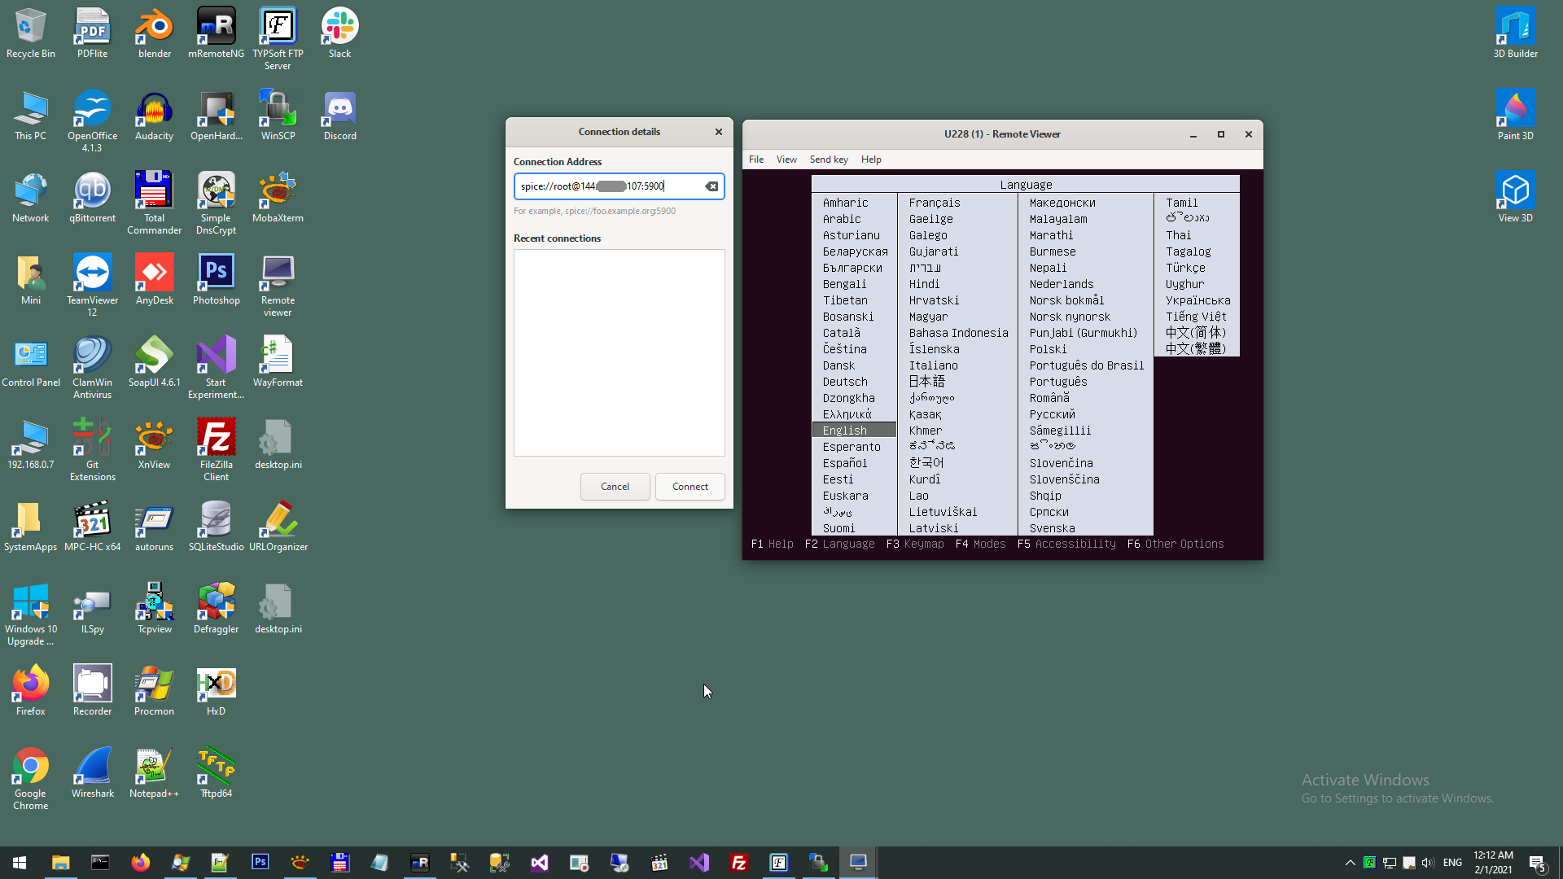
Task: Click the Photoshop icon in the taskbar
Action: tap(260, 862)
